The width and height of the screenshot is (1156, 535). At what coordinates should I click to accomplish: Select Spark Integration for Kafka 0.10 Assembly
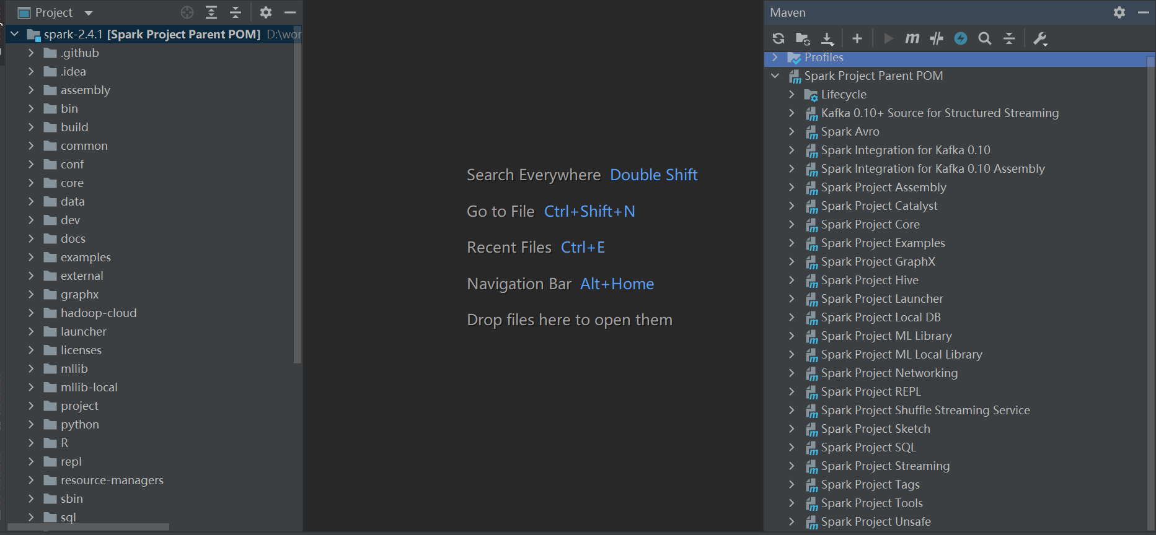pyautogui.click(x=933, y=168)
